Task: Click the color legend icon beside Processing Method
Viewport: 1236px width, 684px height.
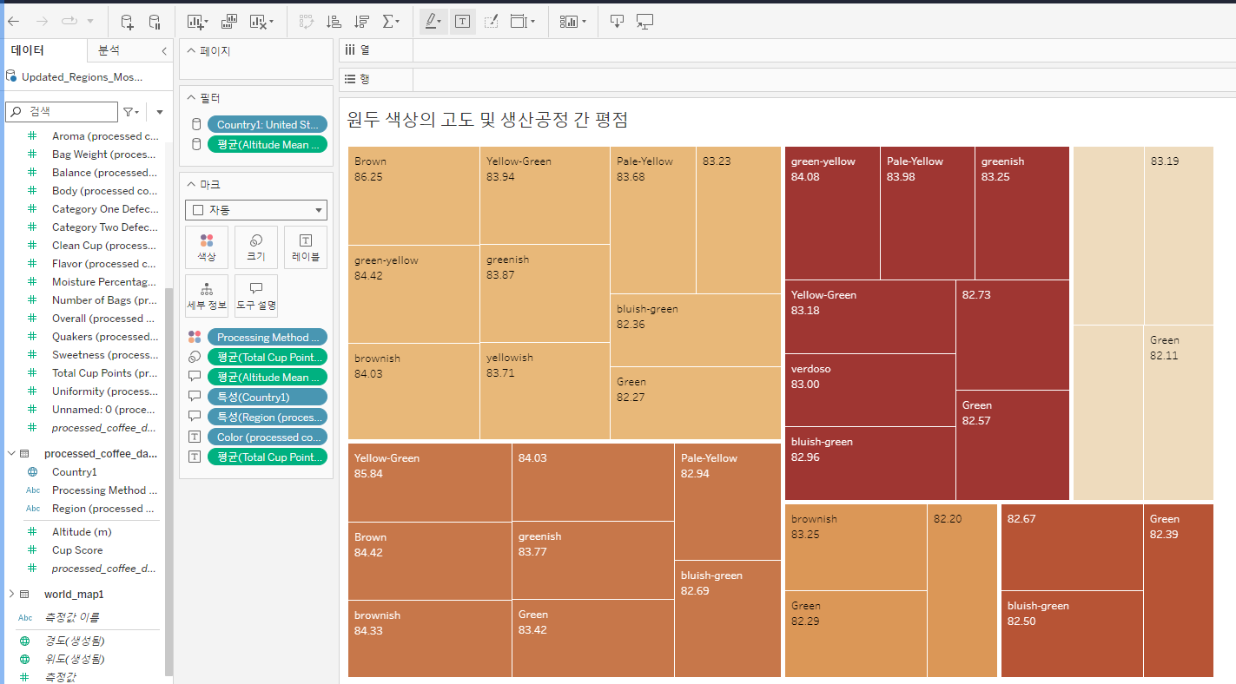Action: [x=195, y=337]
